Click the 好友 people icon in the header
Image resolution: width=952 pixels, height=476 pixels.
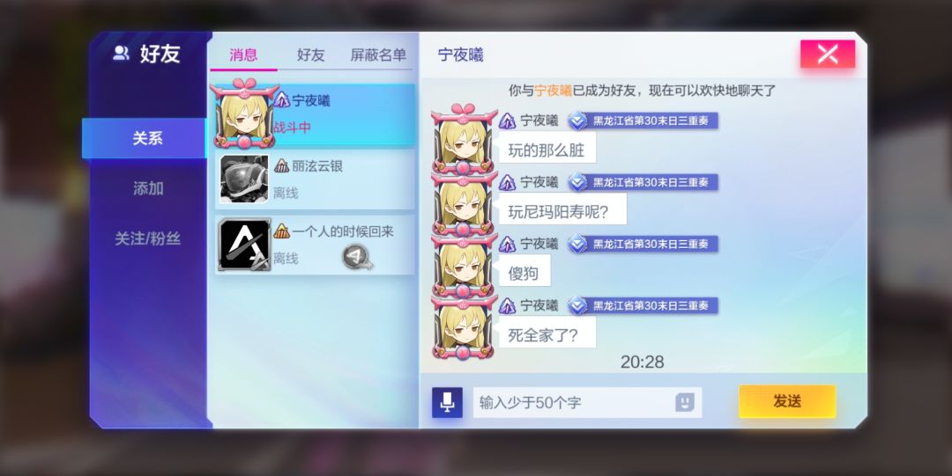coord(122,54)
